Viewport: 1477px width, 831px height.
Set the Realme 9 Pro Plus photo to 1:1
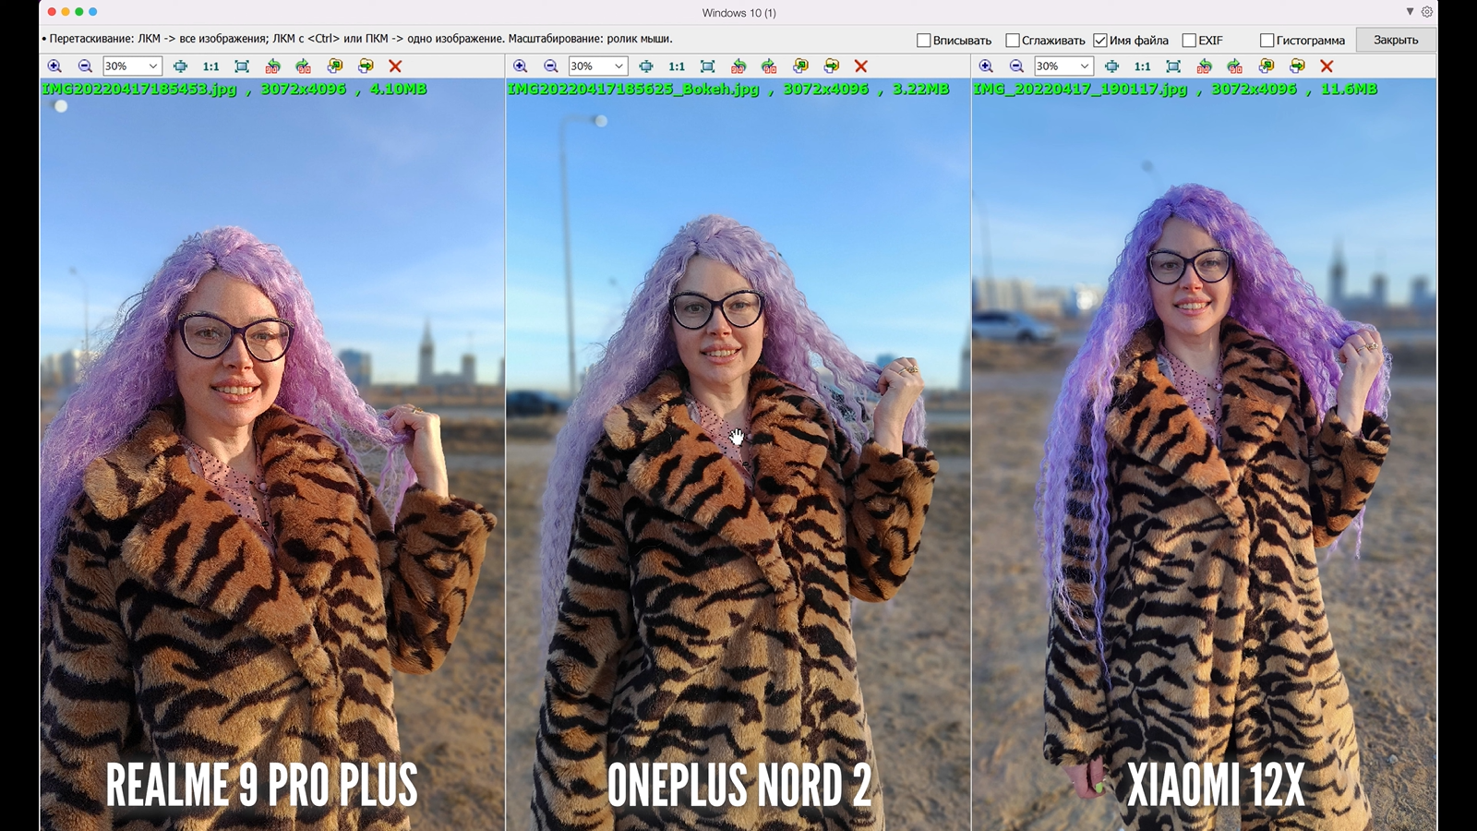click(x=210, y=66)
